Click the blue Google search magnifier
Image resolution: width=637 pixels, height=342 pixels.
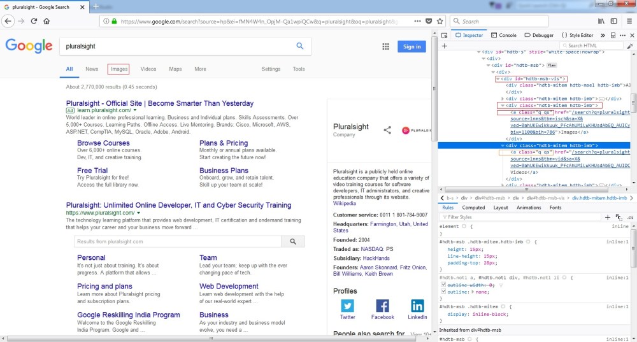point(300,46)
